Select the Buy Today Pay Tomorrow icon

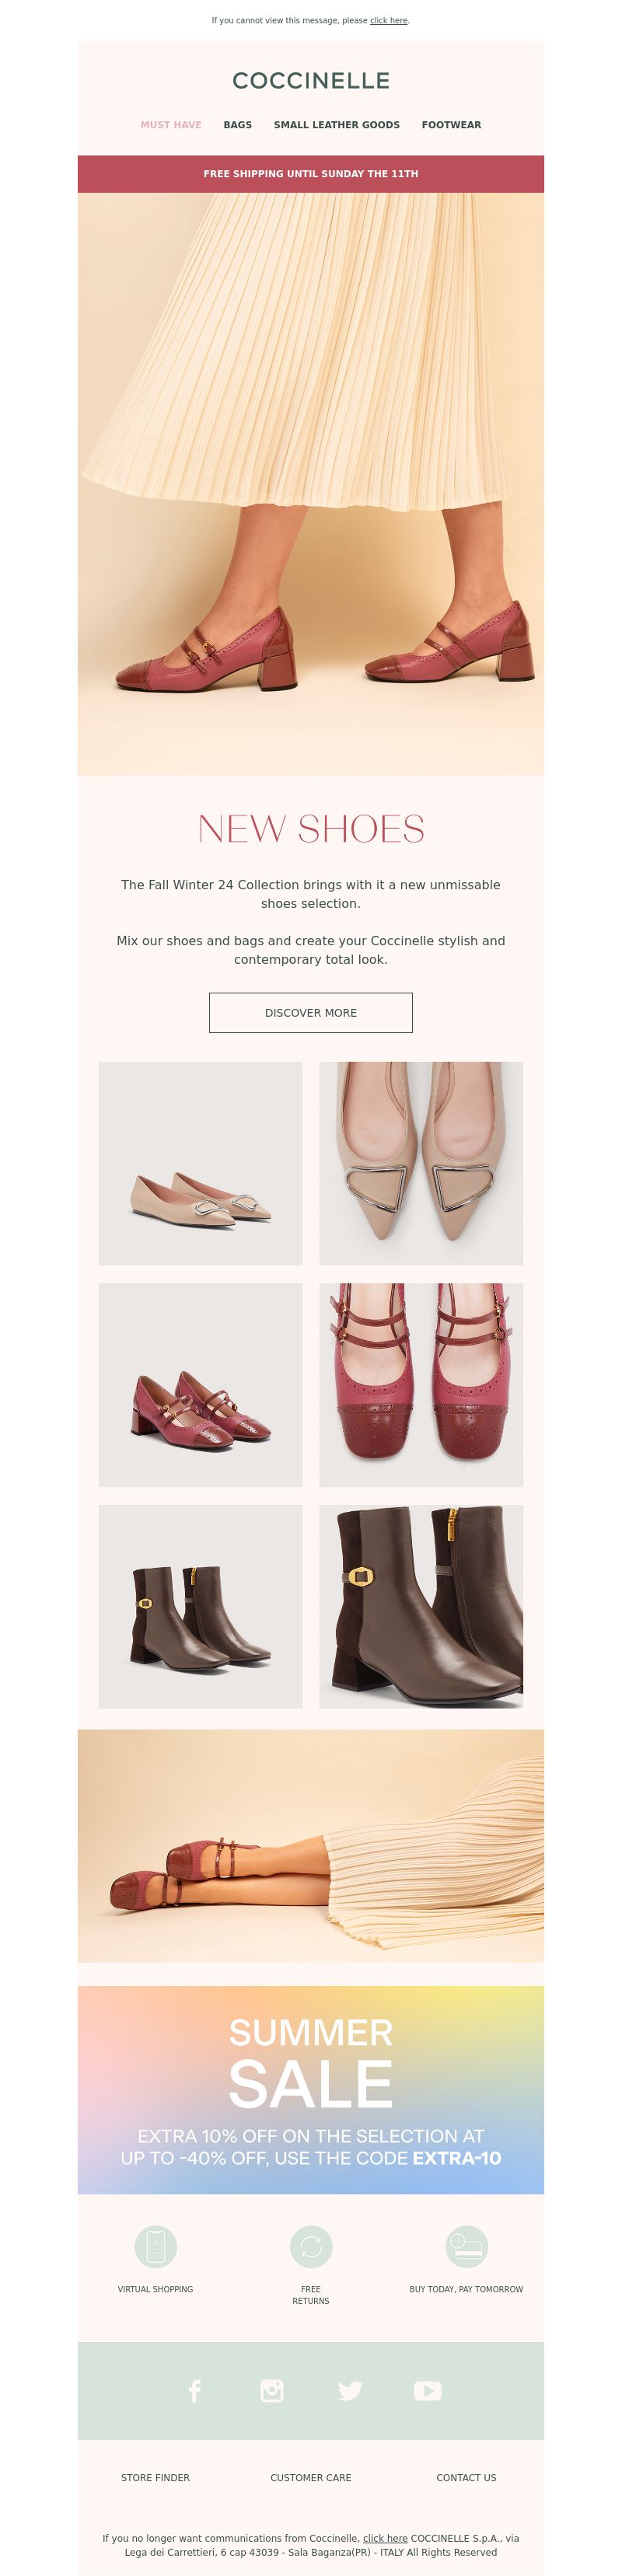(x=466, y=2247)
